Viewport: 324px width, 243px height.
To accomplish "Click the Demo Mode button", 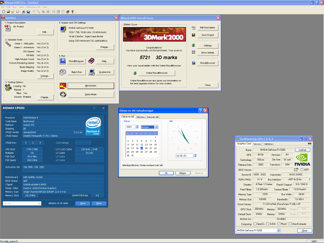I will (x=91, y=94).
